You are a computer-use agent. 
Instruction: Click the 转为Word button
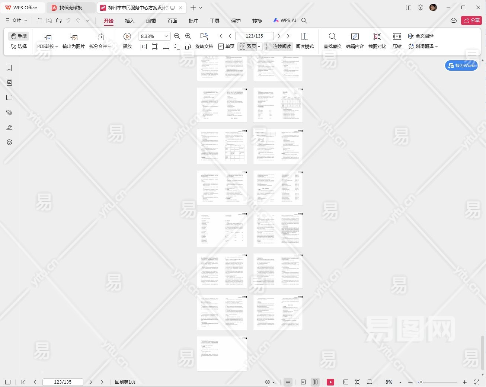pos(461,65)
